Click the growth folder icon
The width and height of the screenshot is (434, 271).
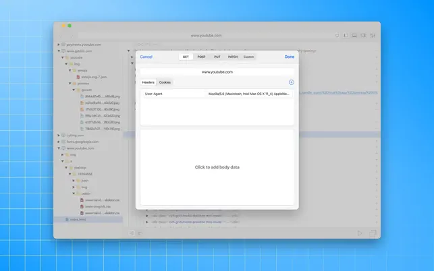[78, 90]
